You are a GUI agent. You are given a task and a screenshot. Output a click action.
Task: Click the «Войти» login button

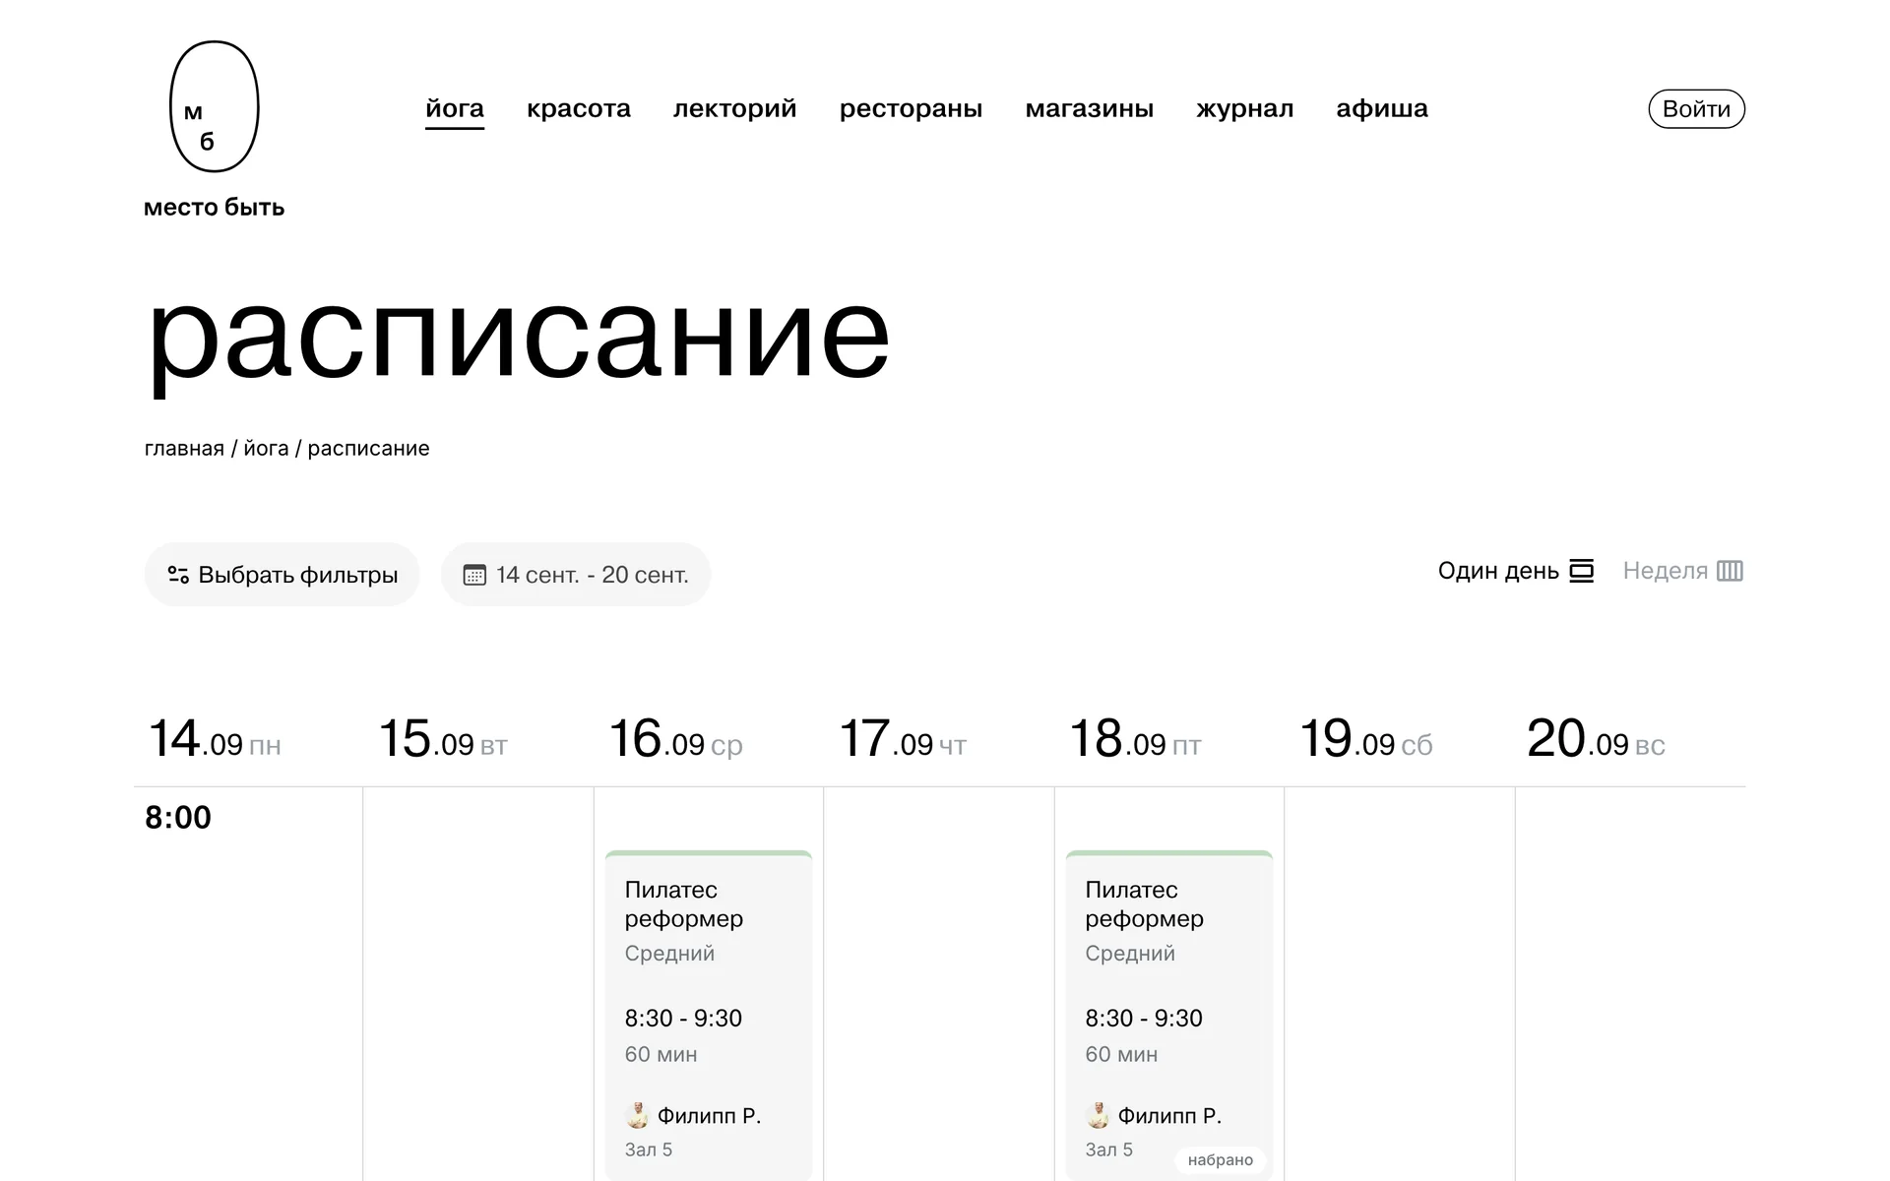click(x=1696, y=108)
